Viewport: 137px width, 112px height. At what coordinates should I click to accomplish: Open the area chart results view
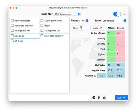[x=104, y=97]
